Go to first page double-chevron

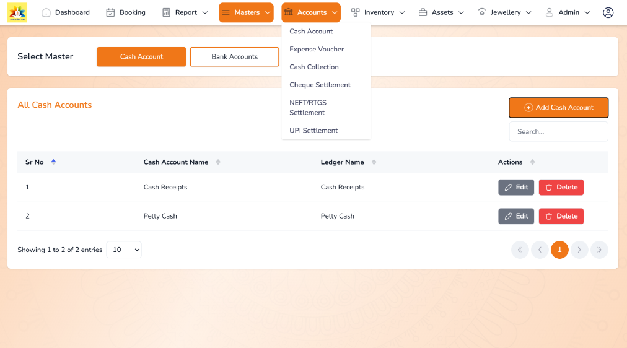(520, 250)
